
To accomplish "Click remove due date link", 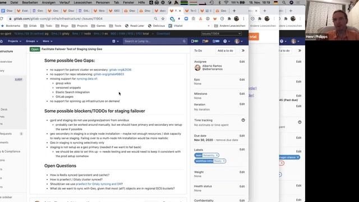I will [227, 140].
